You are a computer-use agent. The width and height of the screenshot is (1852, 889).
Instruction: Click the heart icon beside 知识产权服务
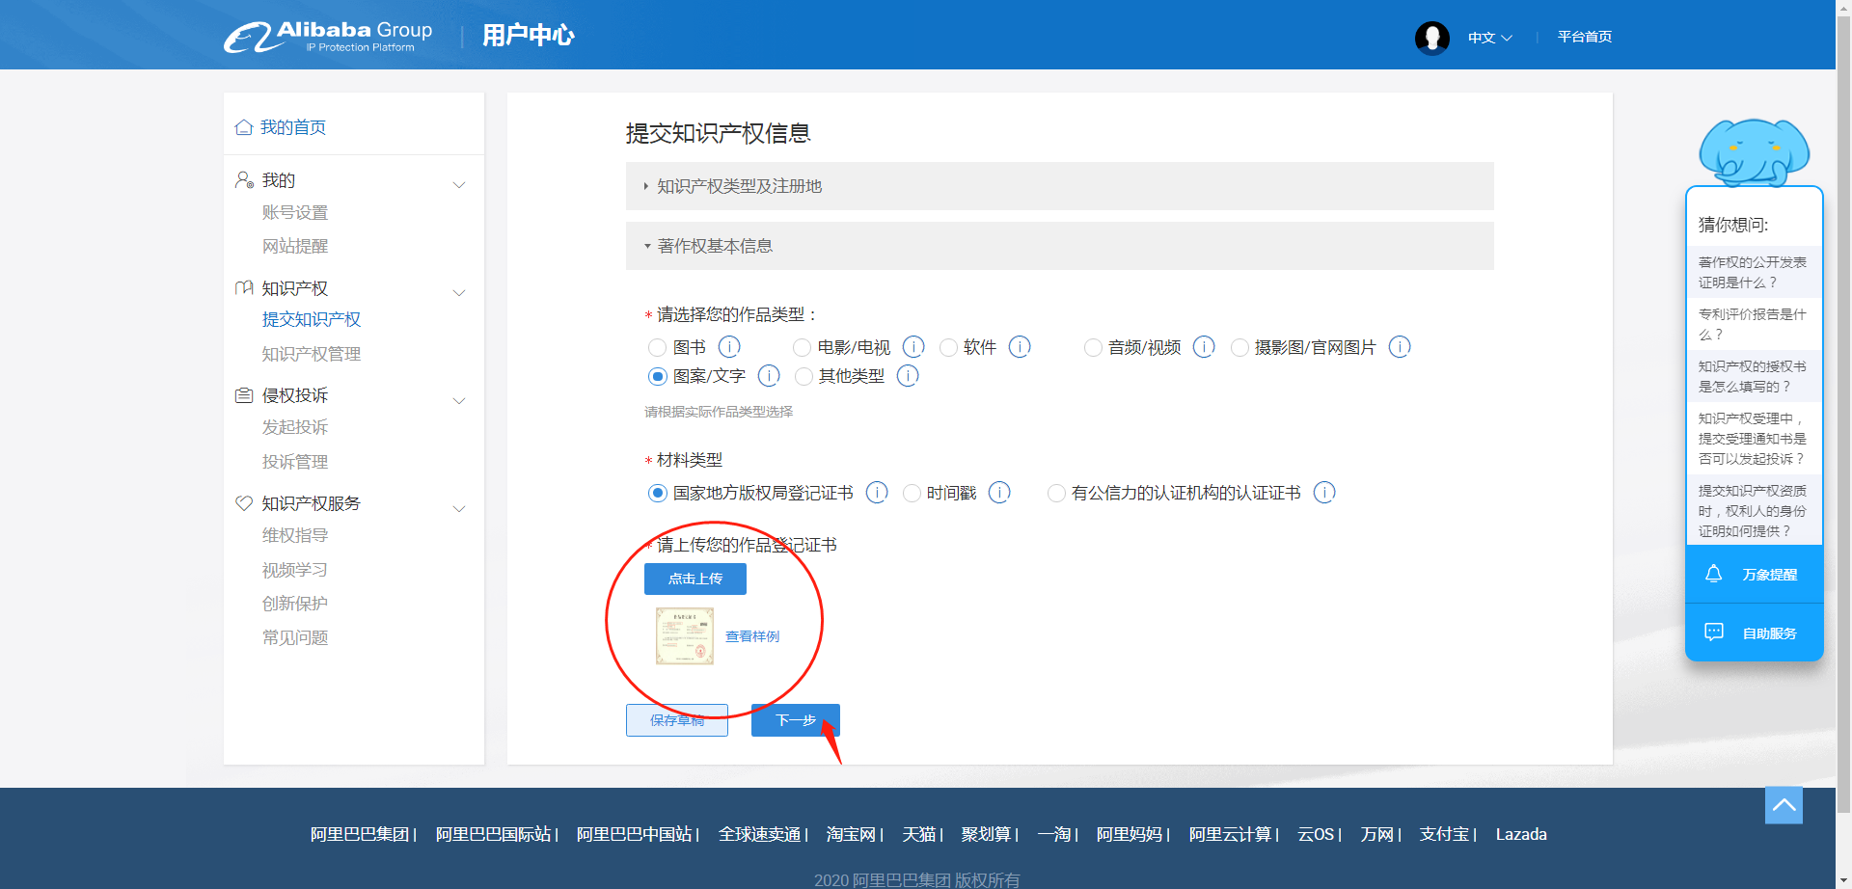click(244, 503)
